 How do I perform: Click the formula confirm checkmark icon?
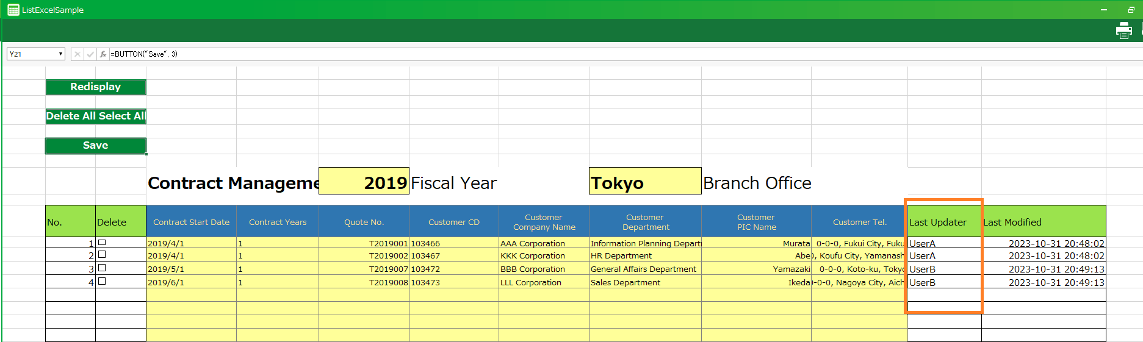(90, 54)
